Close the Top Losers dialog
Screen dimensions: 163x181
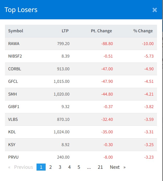(x=155, y=10)
